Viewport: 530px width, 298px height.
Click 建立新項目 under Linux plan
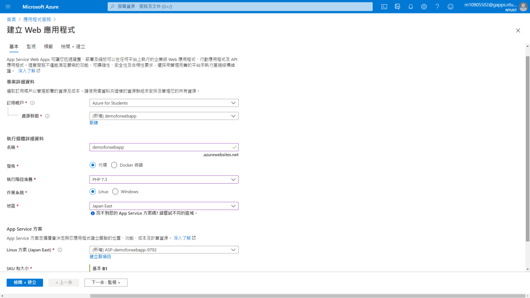(x=100, y=257)
